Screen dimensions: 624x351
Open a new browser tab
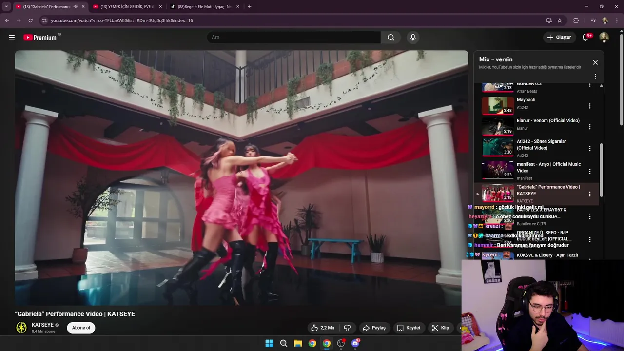[250, 7]
